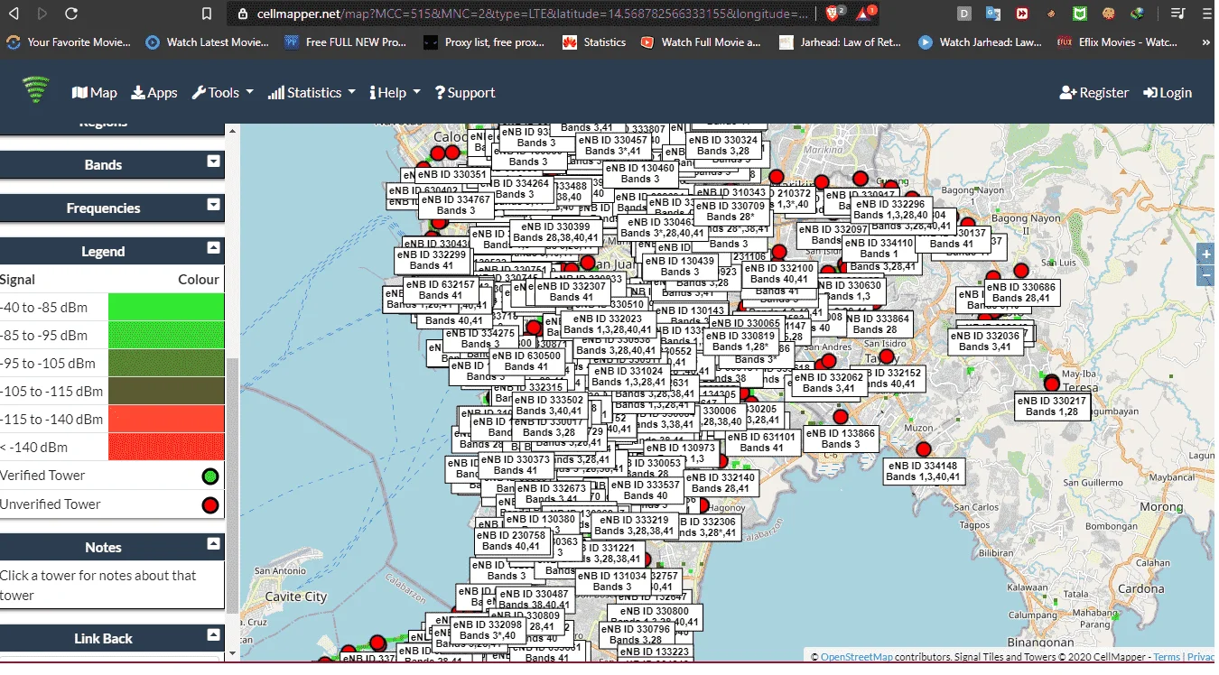The height and width of the screenshot is (675, 1219).
Task: Select the eNB ID 330217 label
Action: (x=1051, y=406)
